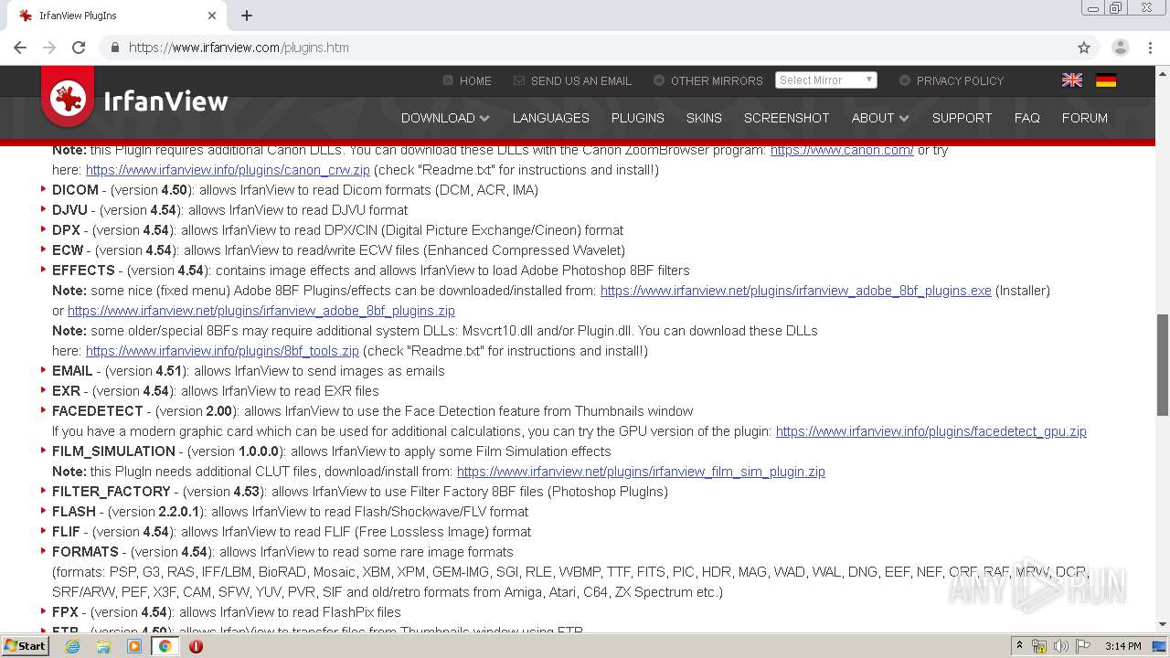Click the FILTER_FACTORY plugin name
This screenshot has width=1170, height=658.
coord(112,492)
